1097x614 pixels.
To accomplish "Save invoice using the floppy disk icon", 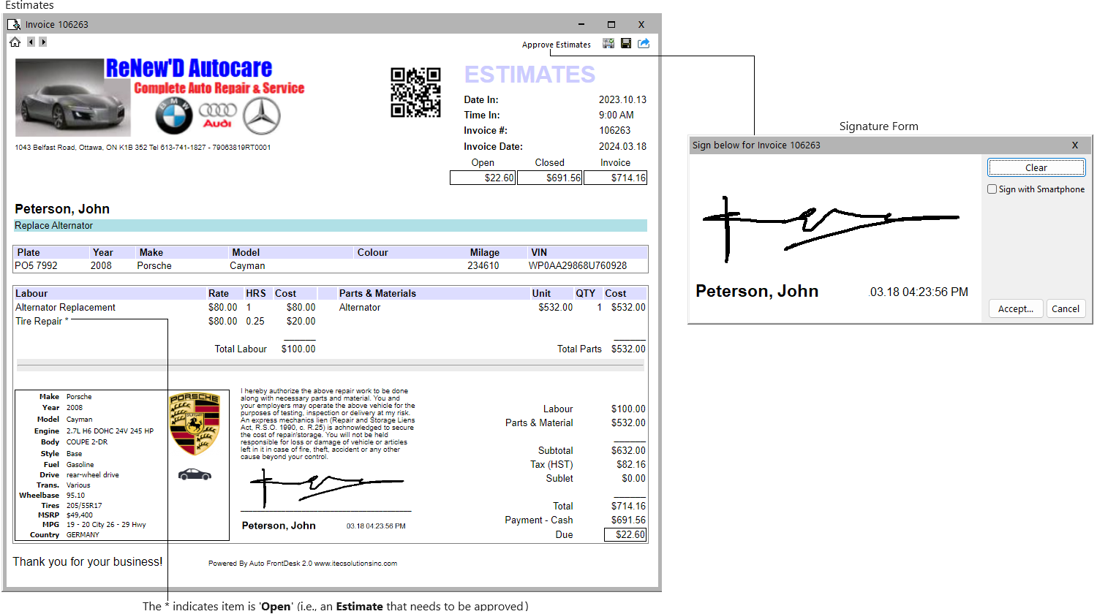I will [626, 44].
